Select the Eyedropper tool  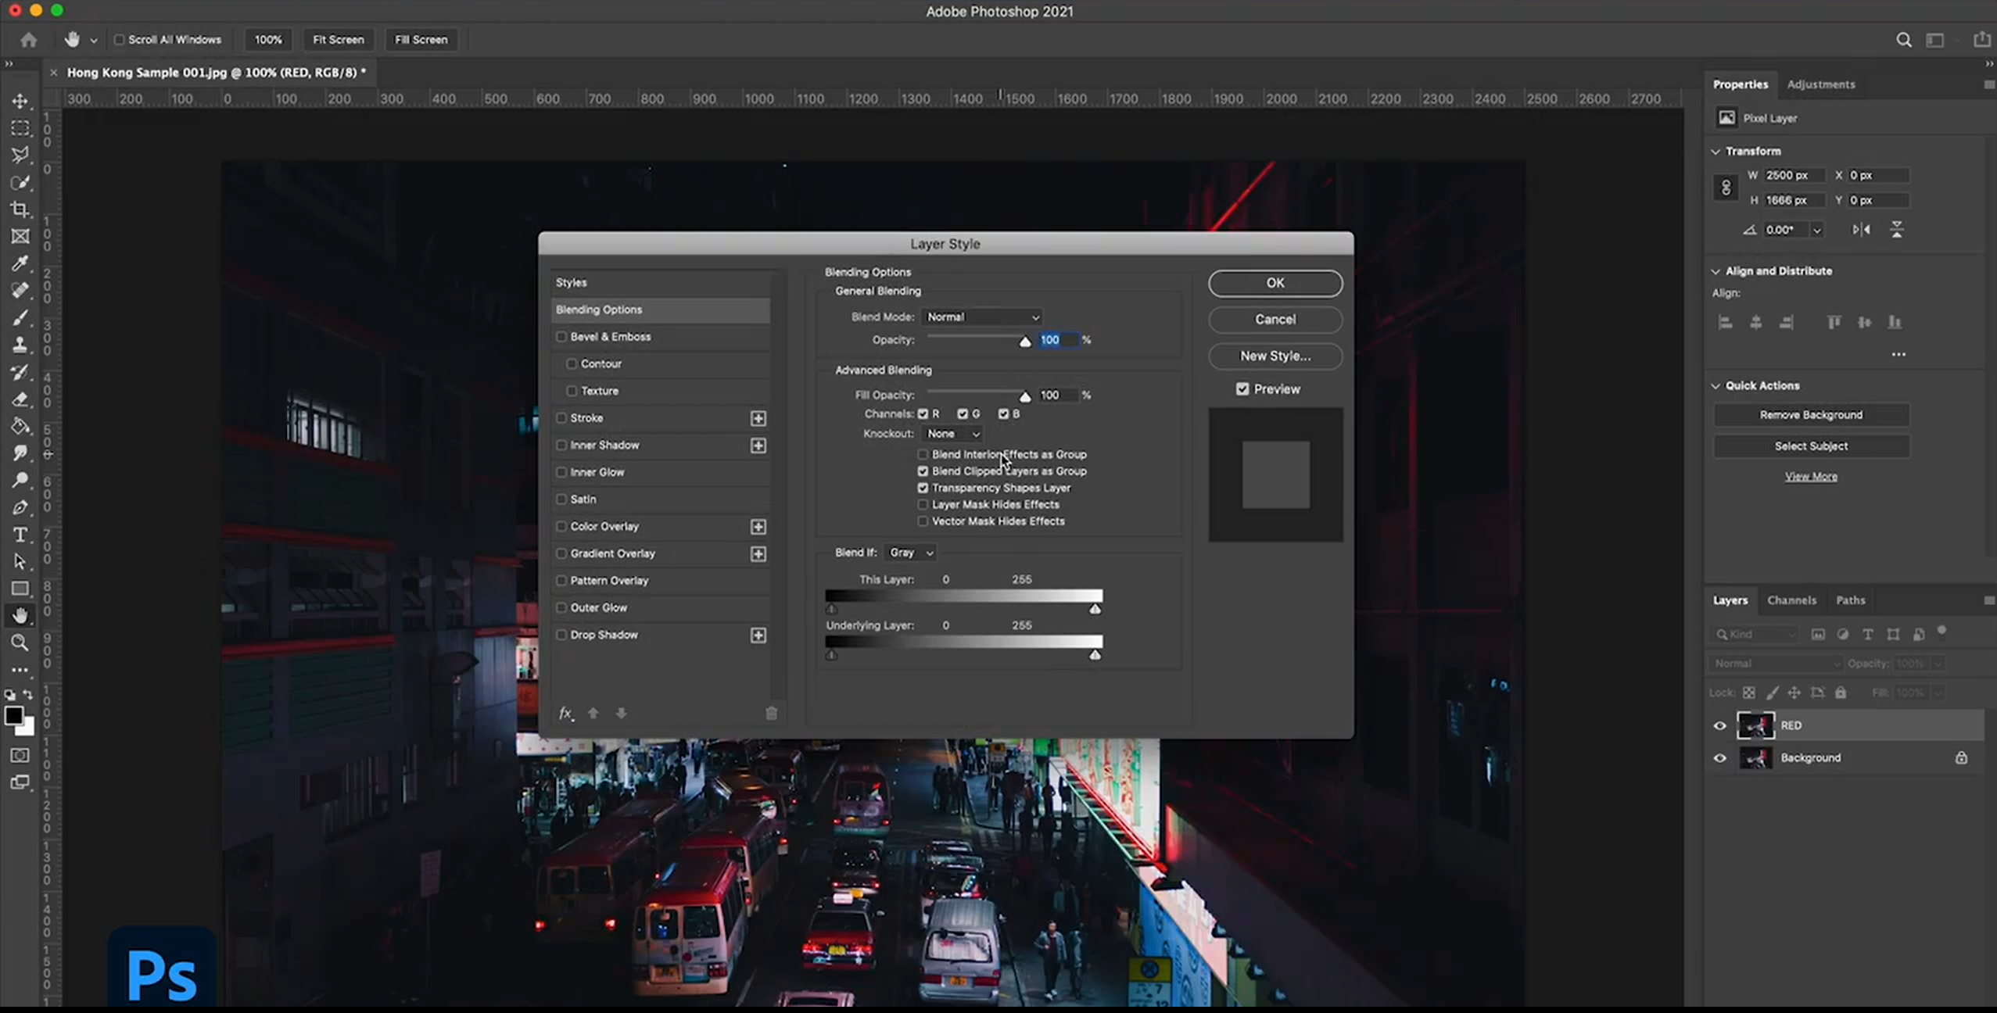point(20,263)
